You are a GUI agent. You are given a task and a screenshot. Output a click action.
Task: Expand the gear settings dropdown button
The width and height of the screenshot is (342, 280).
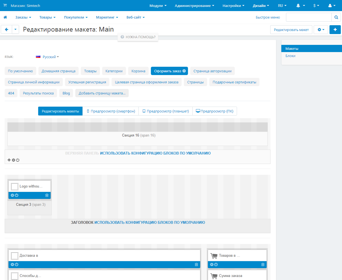click(321, 30)
